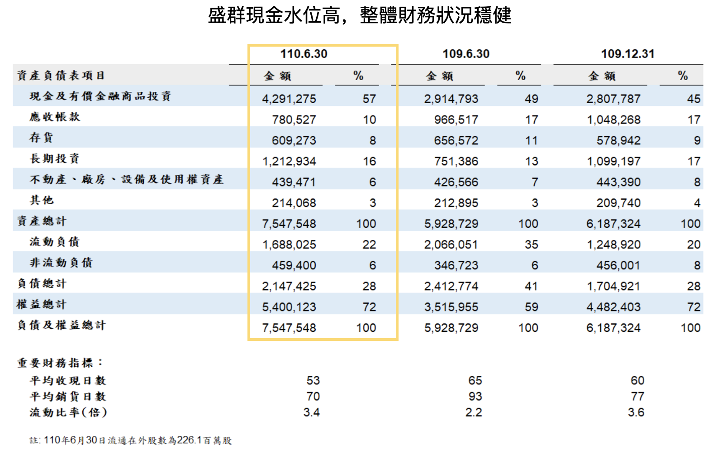This screenshot has height=450, width=722.
Task: Click the 非流動負債 row label
Action: [x=61, y=263]
